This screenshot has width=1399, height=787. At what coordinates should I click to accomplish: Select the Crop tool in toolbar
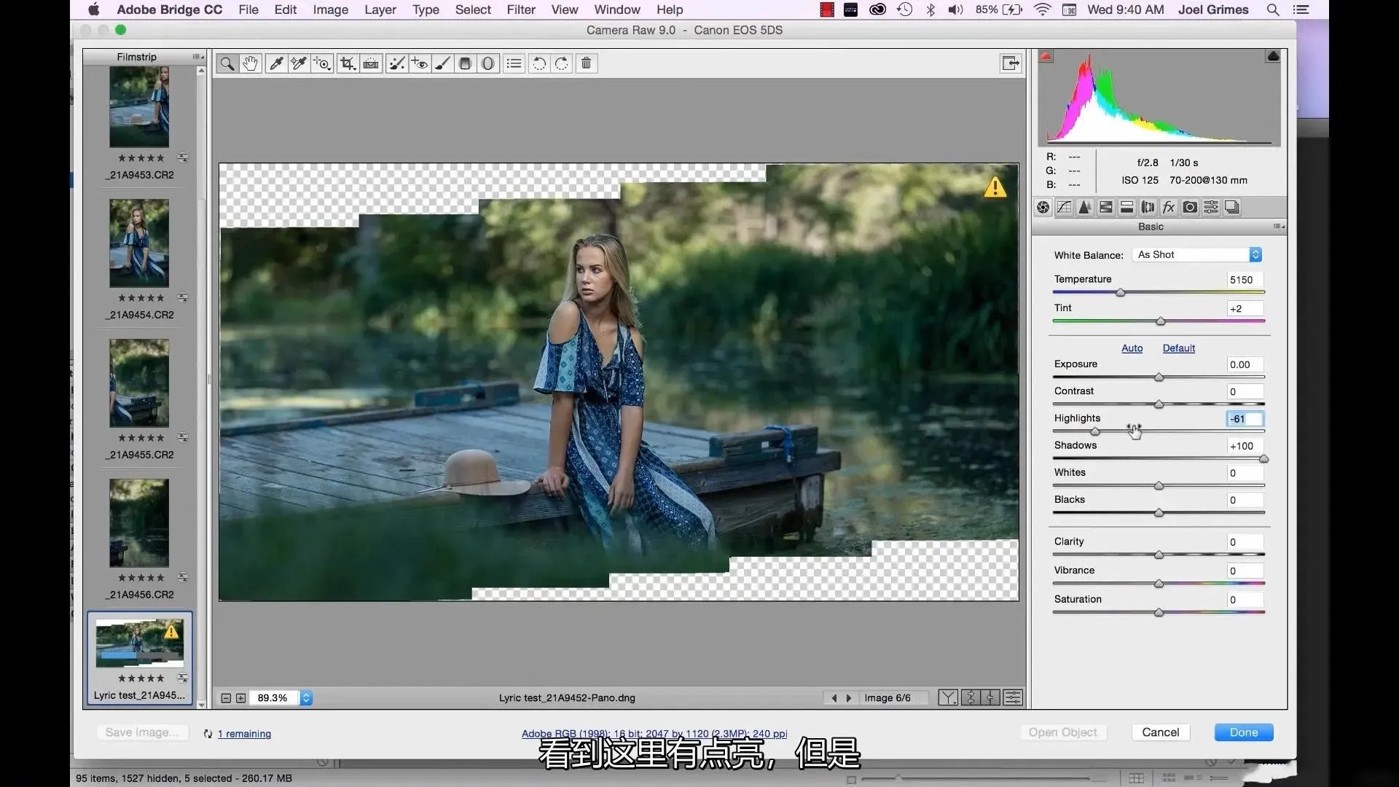click(x=348, y=64)
